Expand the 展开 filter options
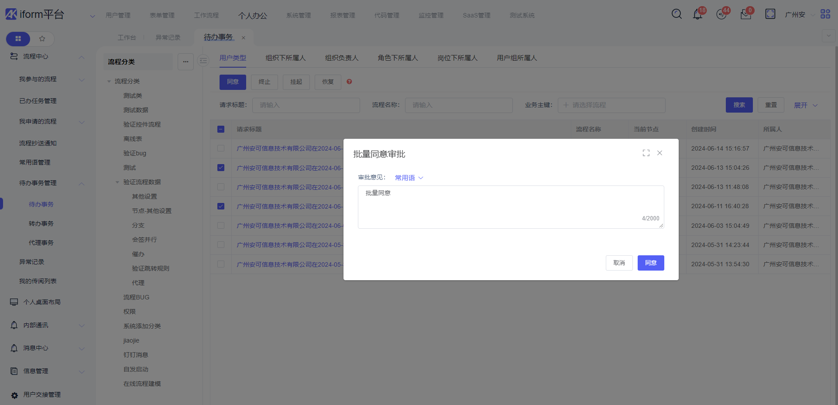Viewport: 838px width, 405px height. tap(805, 105)
